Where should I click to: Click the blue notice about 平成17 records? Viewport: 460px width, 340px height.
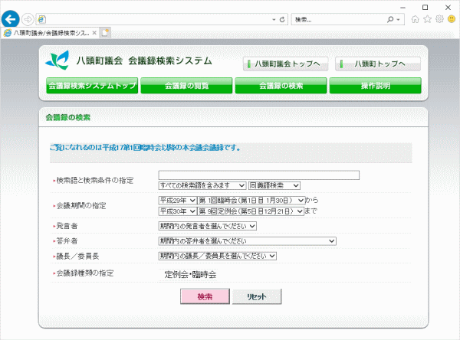click(145, 148)
